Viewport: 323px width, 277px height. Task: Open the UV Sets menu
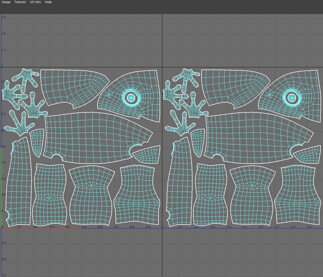point(35,2)
